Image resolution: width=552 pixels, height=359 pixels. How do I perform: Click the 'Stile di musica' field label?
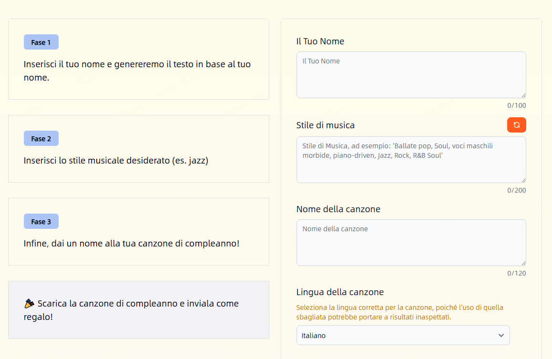[325, 125]
